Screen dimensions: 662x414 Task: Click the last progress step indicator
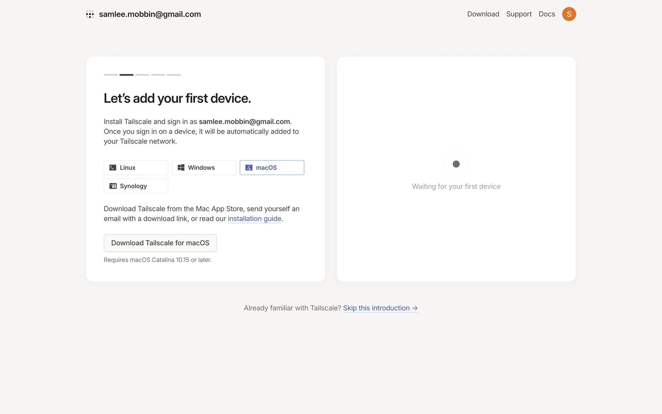(174, 75)
